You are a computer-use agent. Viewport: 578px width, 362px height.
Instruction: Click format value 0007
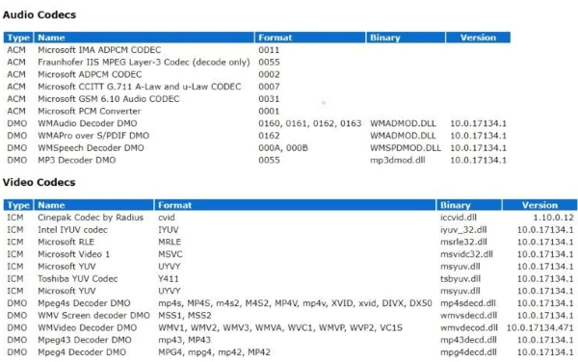click(269, 87)
